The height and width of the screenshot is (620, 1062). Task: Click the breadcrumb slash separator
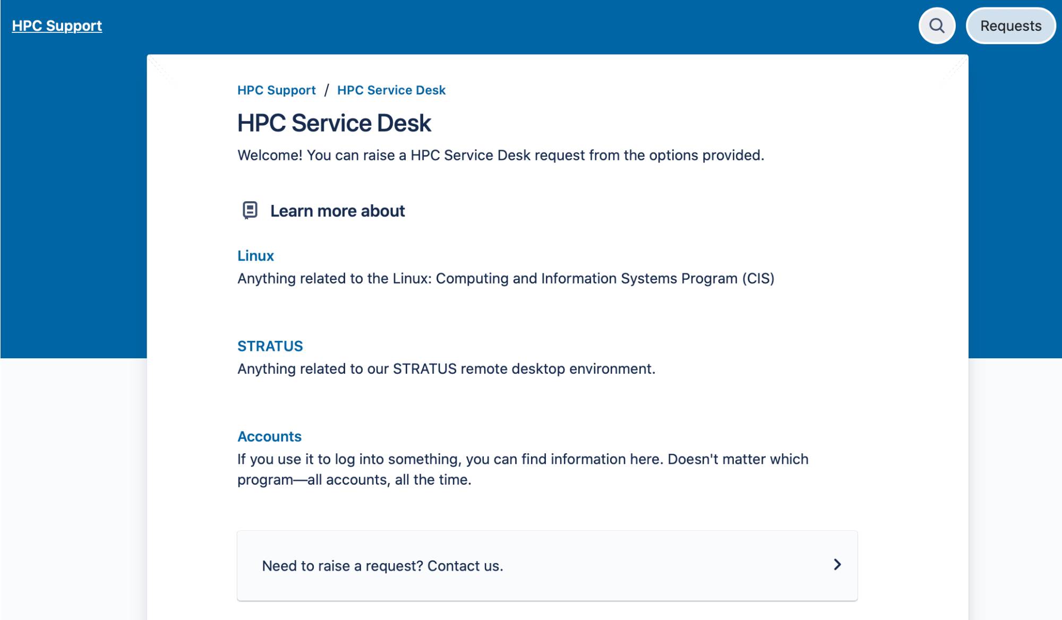[327, 90]
